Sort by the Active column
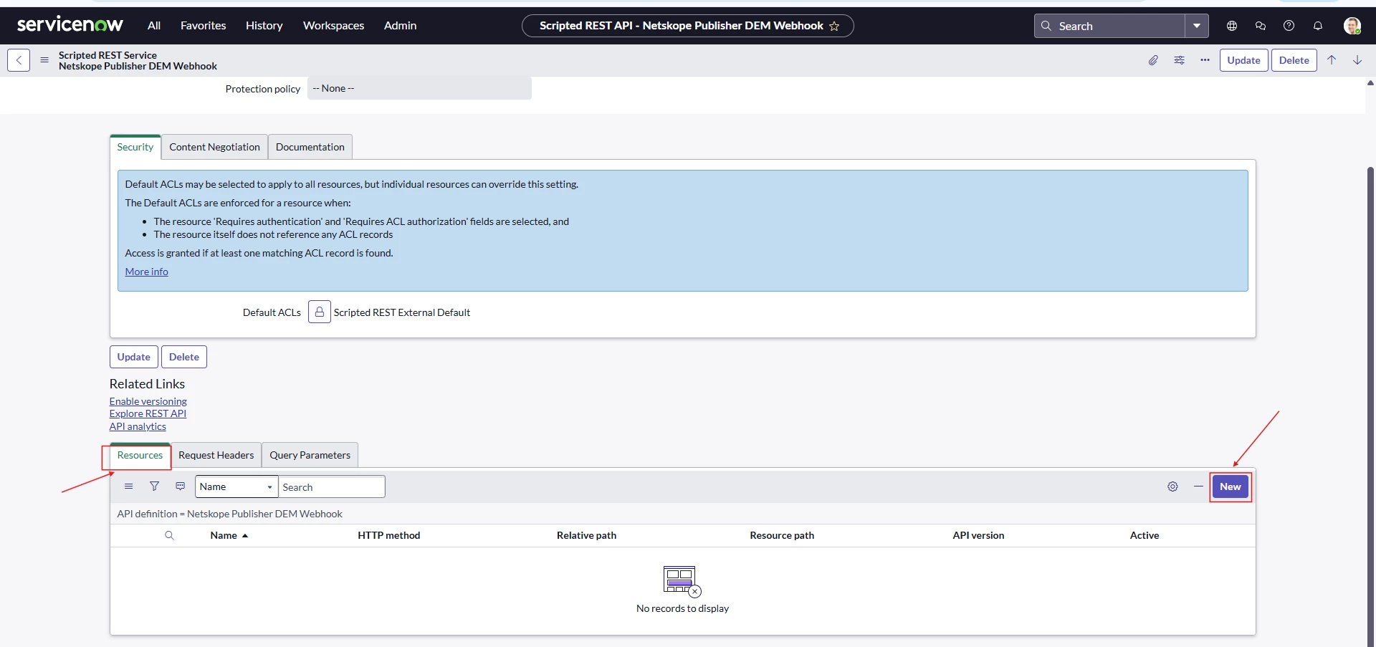 tap(1145, 535)
